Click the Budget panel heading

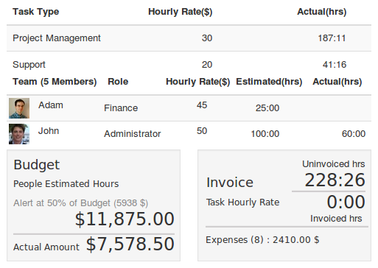coord(37,165)
